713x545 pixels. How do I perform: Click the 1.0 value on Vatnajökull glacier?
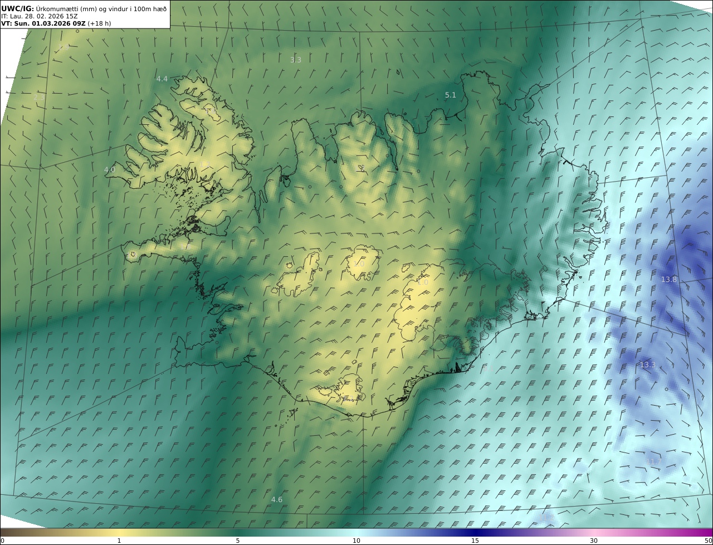point(423,283)
